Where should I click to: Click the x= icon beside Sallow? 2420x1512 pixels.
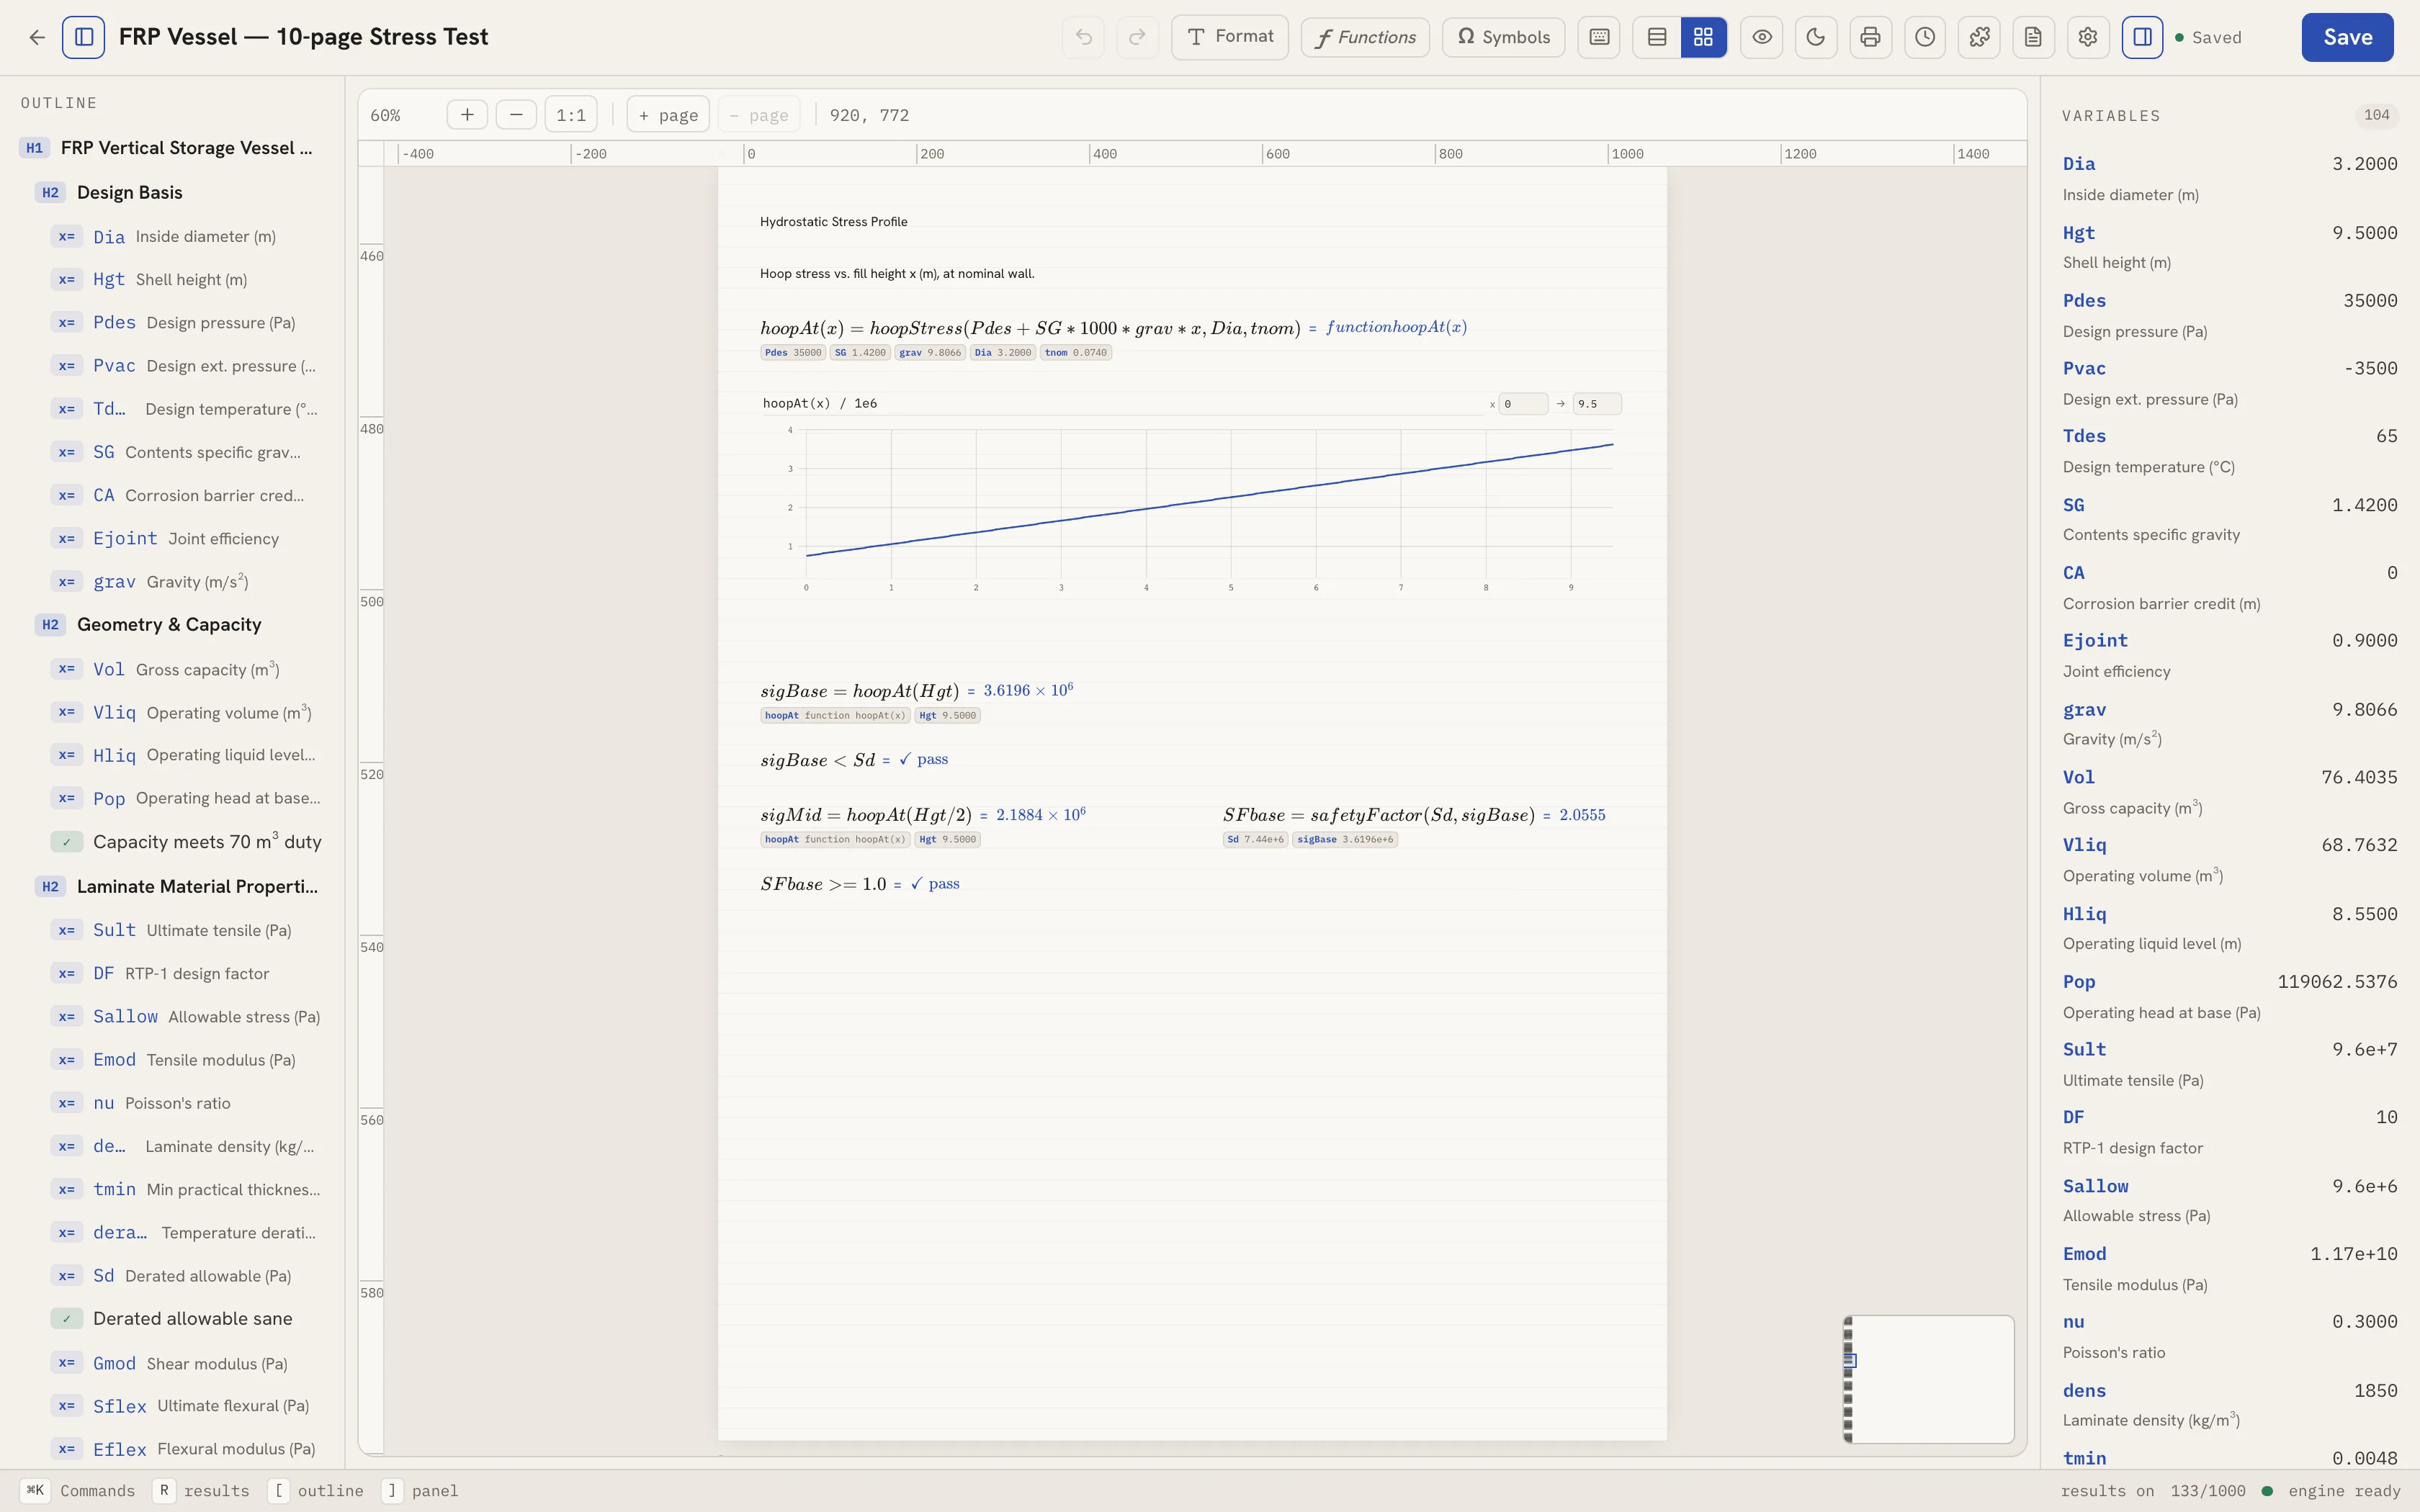click(x=67, y=1016)
